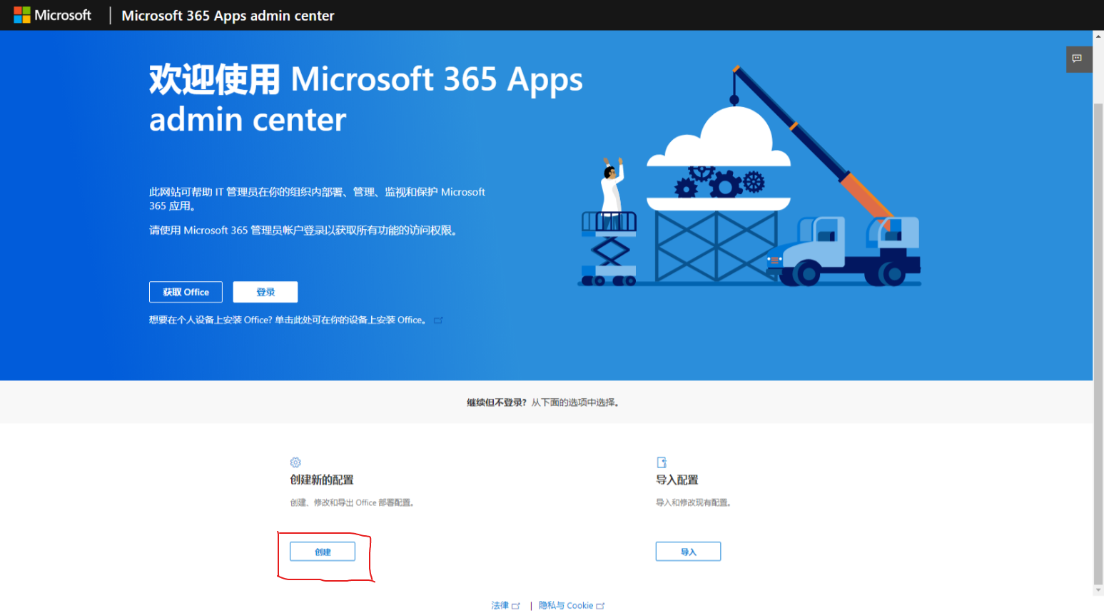Image resolution: width=1104 pixels, height=613 pixels.
Task: Click the external link icon beside the Office install link
Action: click(438, 320)
